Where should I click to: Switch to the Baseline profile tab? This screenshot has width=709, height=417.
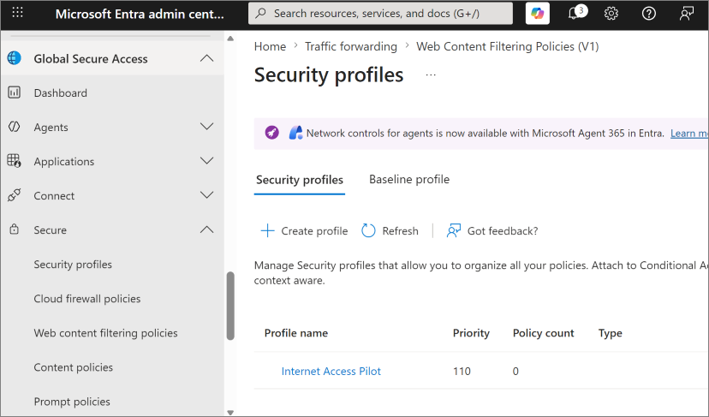[409, 180]
